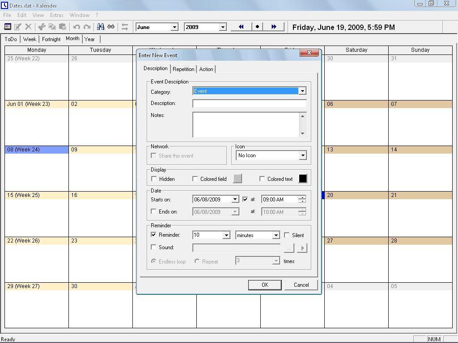Click the binoculars find icon
This screenshot has height=343, width=458.
click(x=101, y=27)
